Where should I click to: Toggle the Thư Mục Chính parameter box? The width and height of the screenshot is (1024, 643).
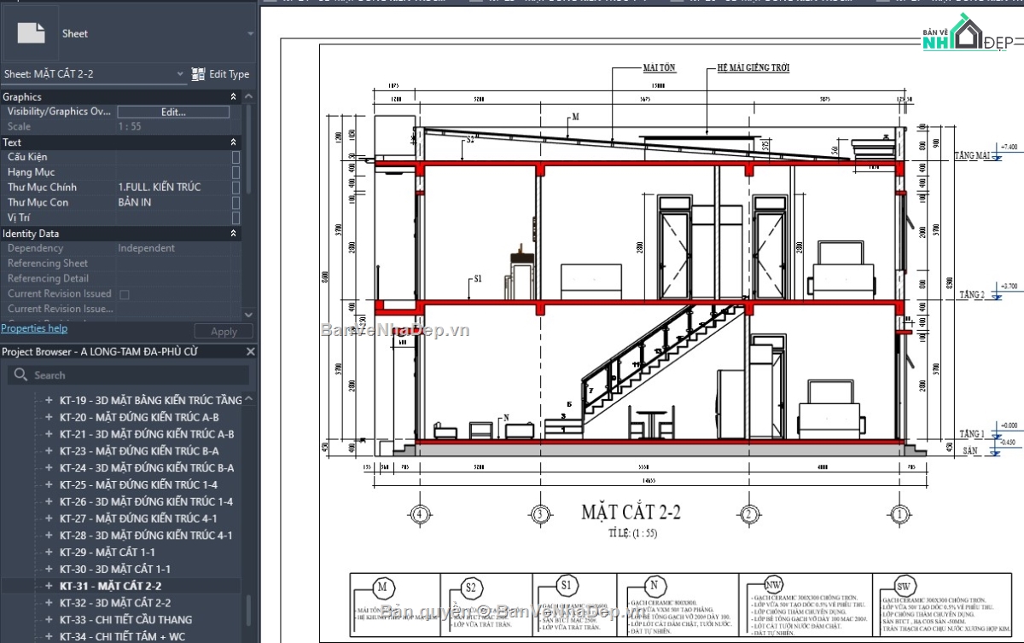[236, 188]
